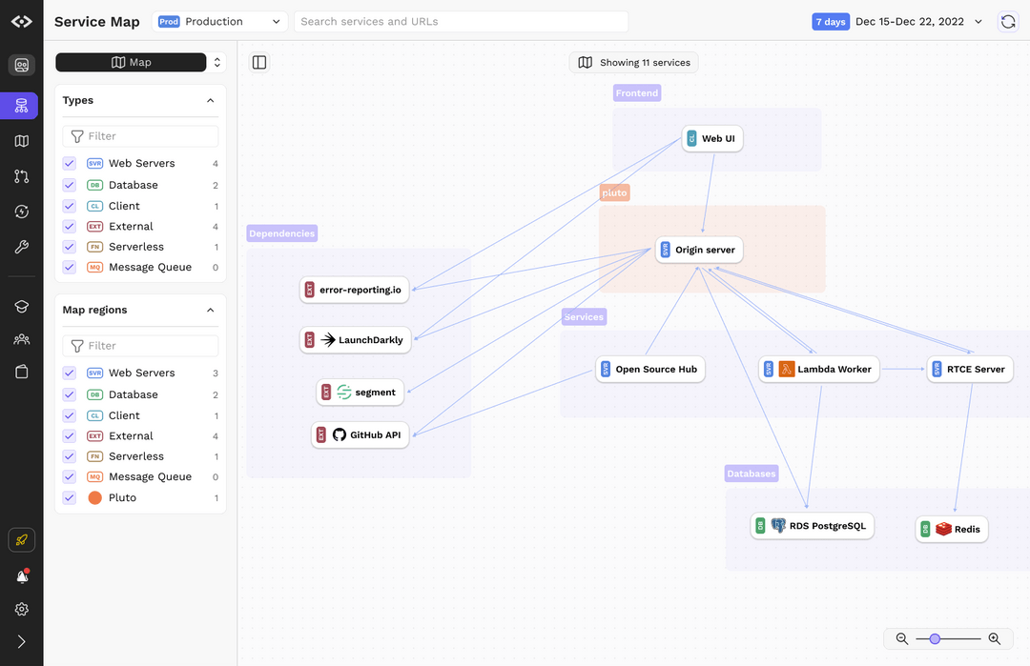
Task: Click the teams icon in the left sidebar
Action: [x=21, y=339]
